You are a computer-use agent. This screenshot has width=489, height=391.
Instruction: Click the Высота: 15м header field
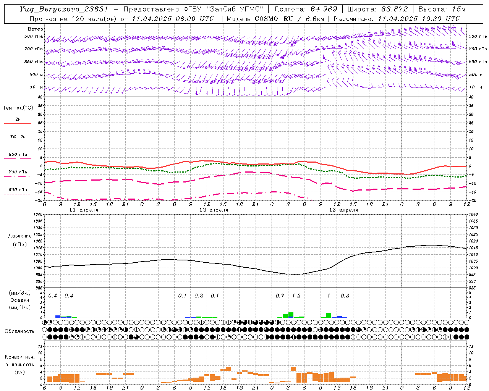(442, 10)
